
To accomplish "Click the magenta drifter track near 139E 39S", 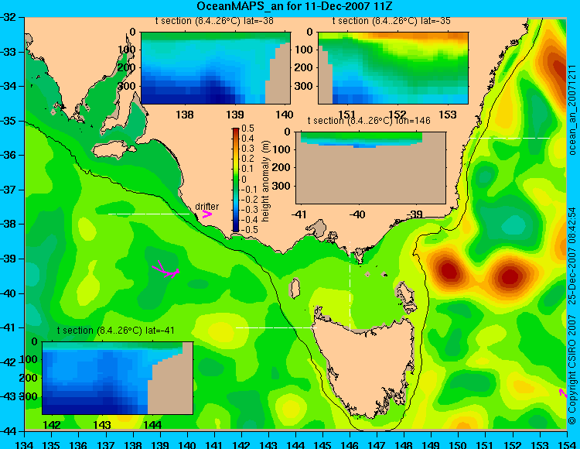I will point(165,269).
